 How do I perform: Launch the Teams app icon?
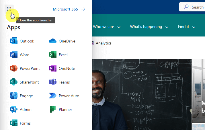53,82
